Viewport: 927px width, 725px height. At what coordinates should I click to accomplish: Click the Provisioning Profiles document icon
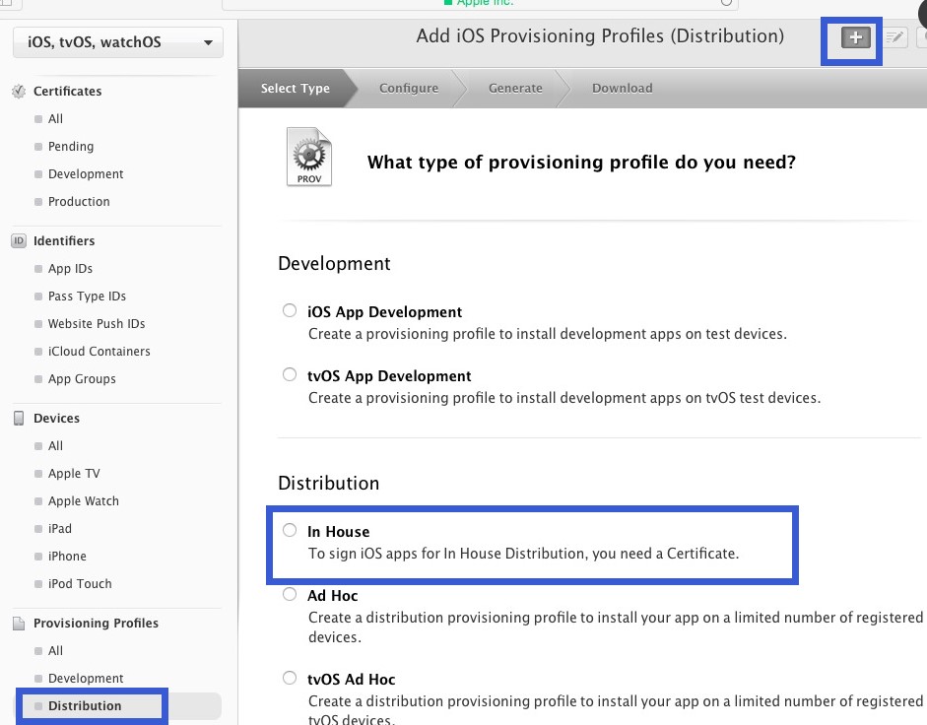19,624
